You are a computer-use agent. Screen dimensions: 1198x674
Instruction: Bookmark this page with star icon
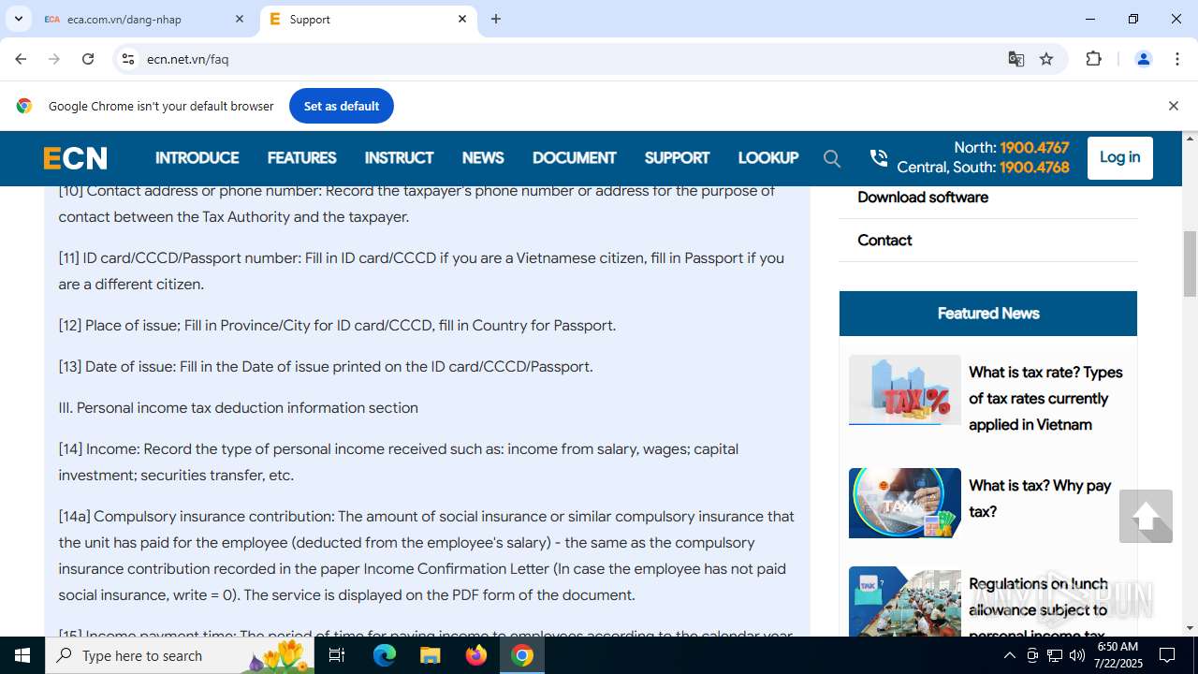pos(1046,59)
